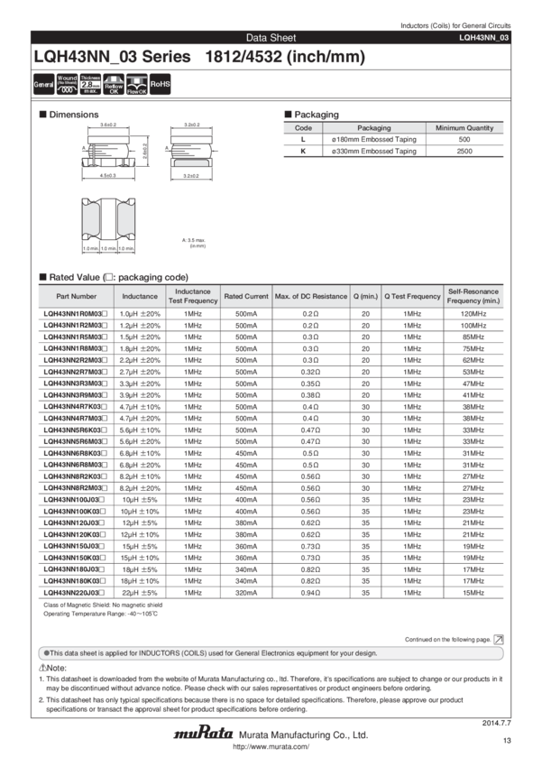Select part number LQH43NN3R9M03
The height and width of the screenshot is (767, 542).
tap(75, 395)
